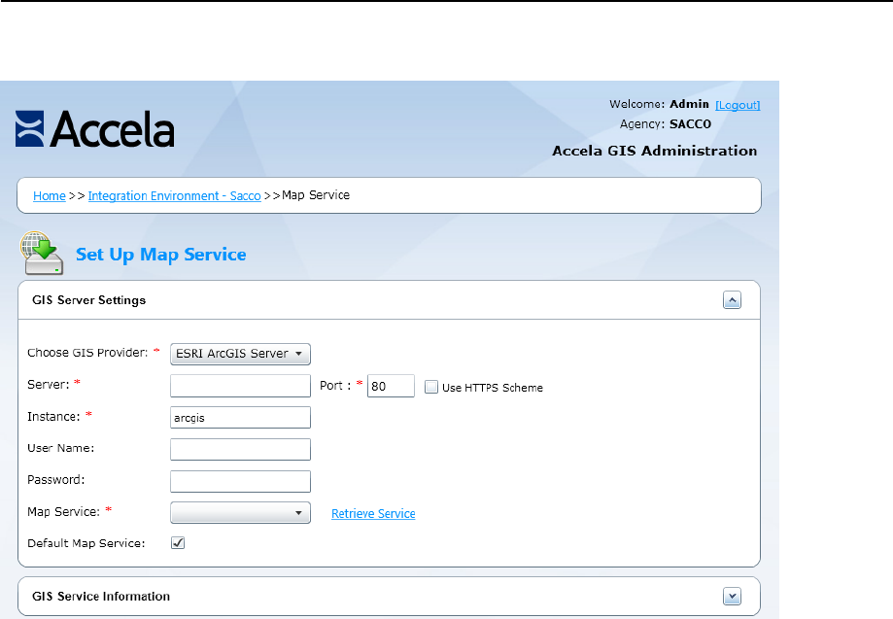This screenshot has width=893, height=619.
Task: Click the Logout link
Action: (x=738, y=105)
